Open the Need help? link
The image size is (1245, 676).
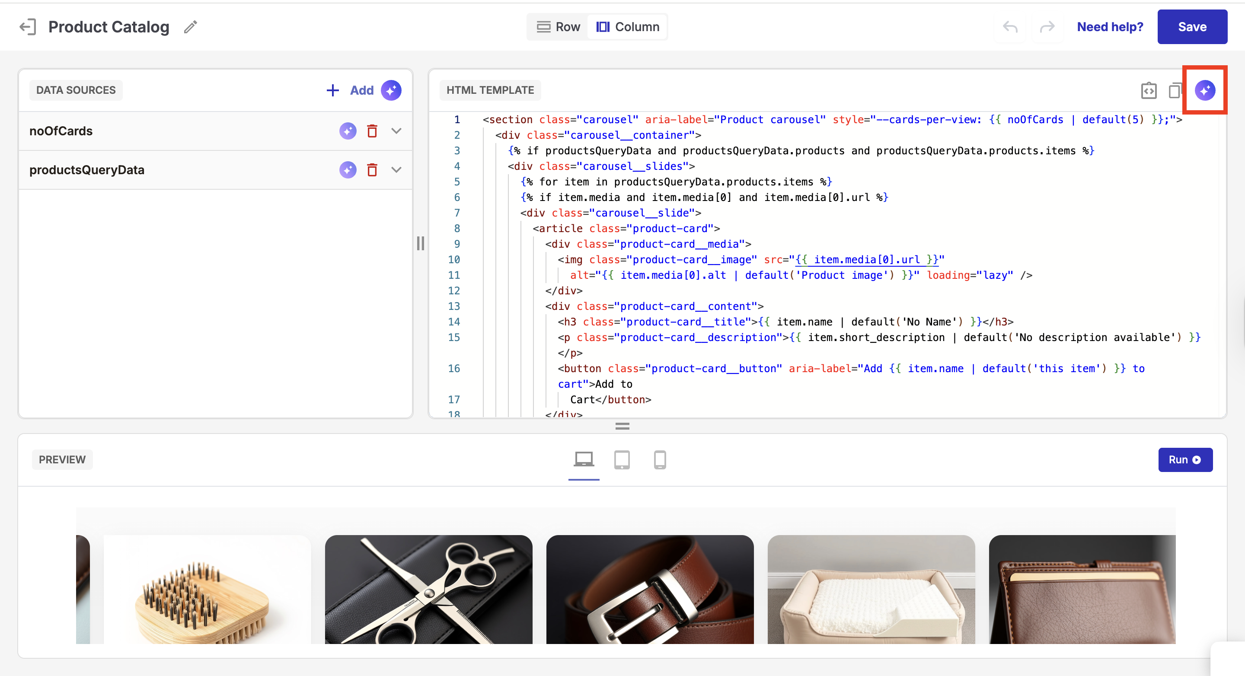pyautogui.click(x=1110, y=27)
